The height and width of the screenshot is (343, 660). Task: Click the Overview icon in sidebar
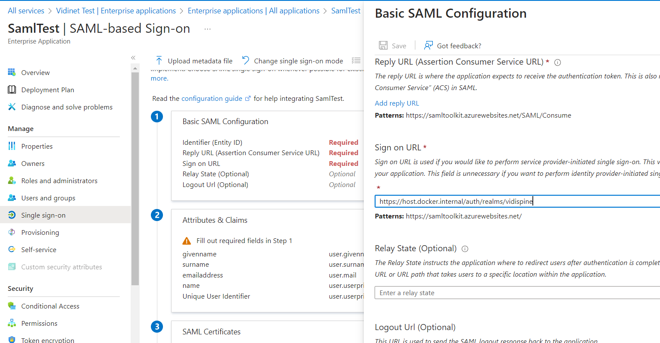(12, 72)
